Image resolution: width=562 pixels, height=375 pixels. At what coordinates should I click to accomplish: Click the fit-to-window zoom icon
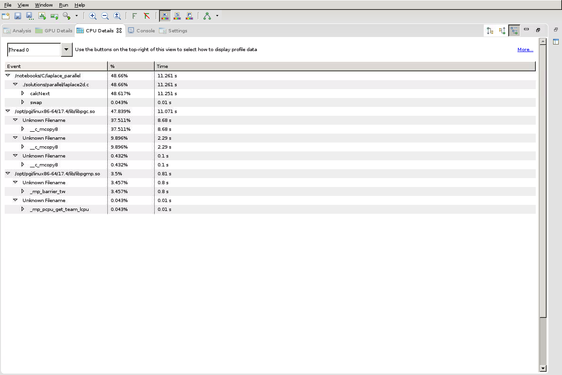(117, 16)
